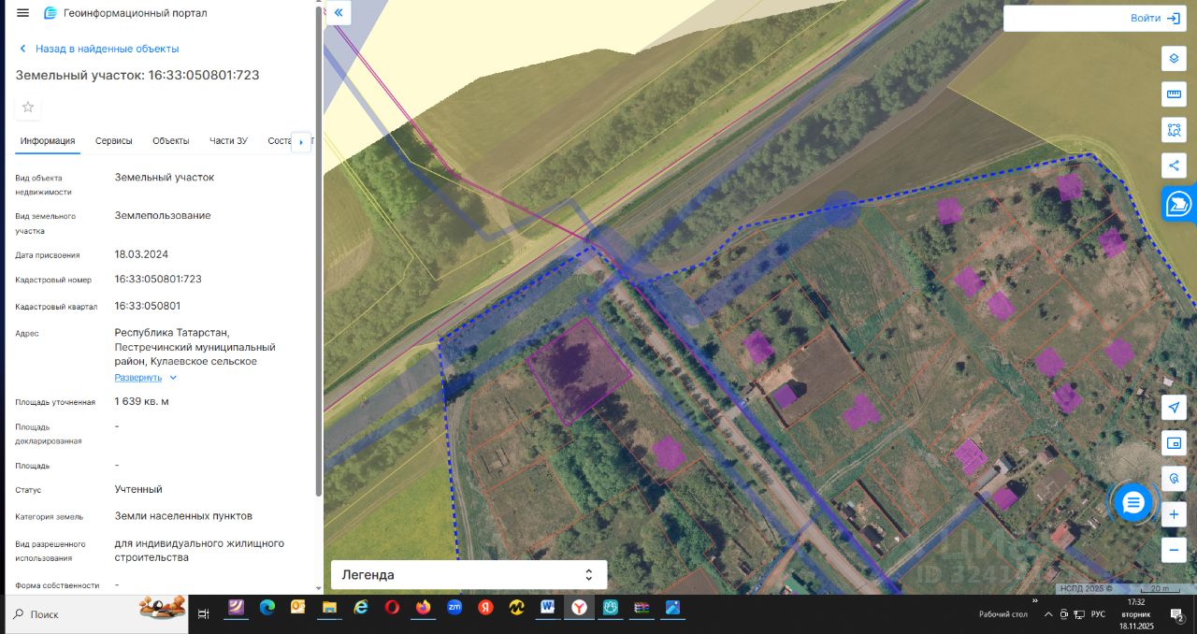Open Task View in the taskbar

click(x=204, y=614)
